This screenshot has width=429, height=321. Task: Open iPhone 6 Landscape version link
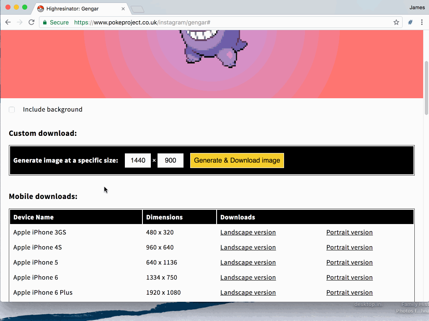coord(248,278)
